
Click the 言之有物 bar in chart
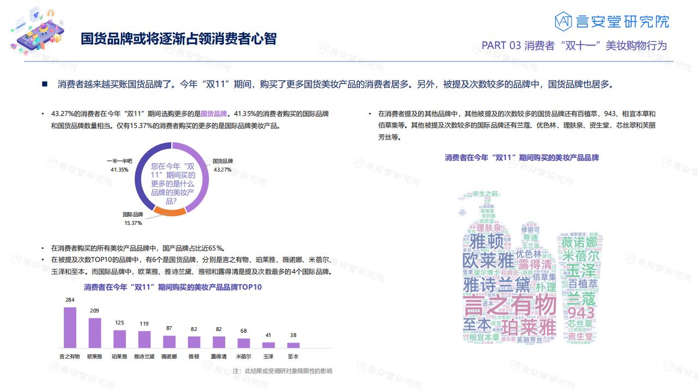(x=70, y=327)
